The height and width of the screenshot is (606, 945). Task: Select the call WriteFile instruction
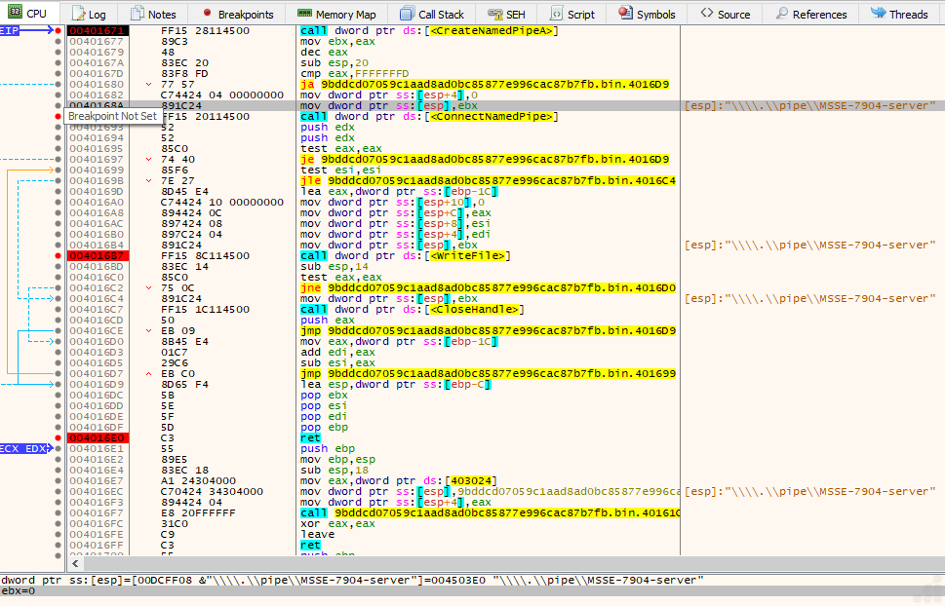tap(405, 255)
